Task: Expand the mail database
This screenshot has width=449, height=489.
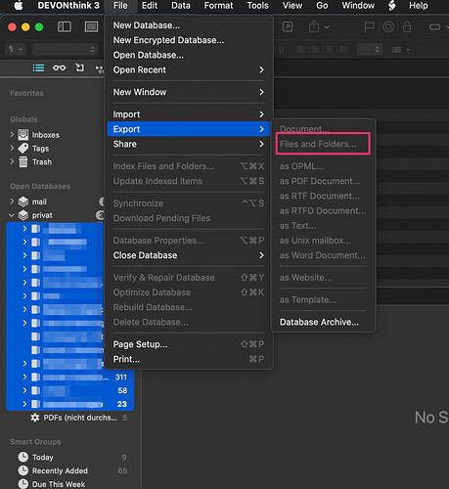Action: pyautogui.click(x=12, y=201)
